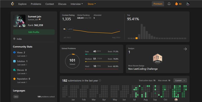Click the Total active days 76 text
The image size is (202, 102).
click(x=147, y=80)
